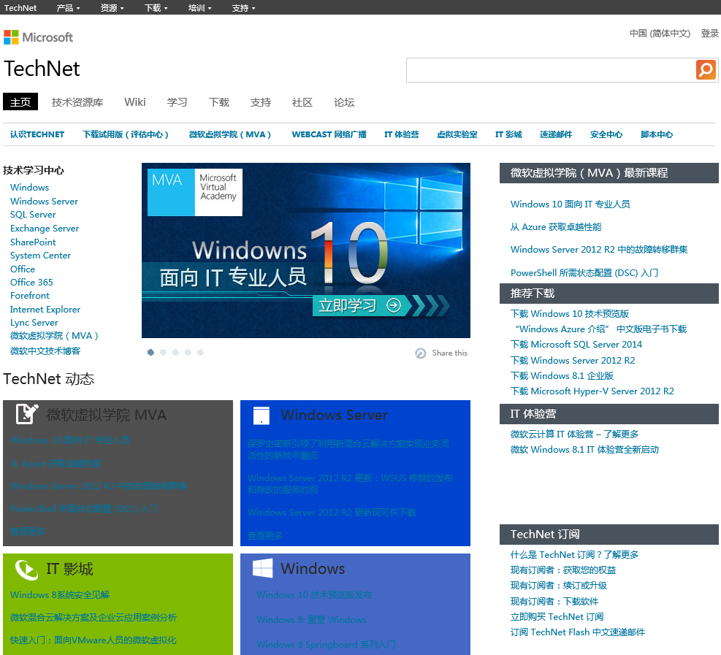The width and height of the screenshot is (721, 655).
Task: Open 微软中文技术博客 sidebar link
Action: click(45, 351)
